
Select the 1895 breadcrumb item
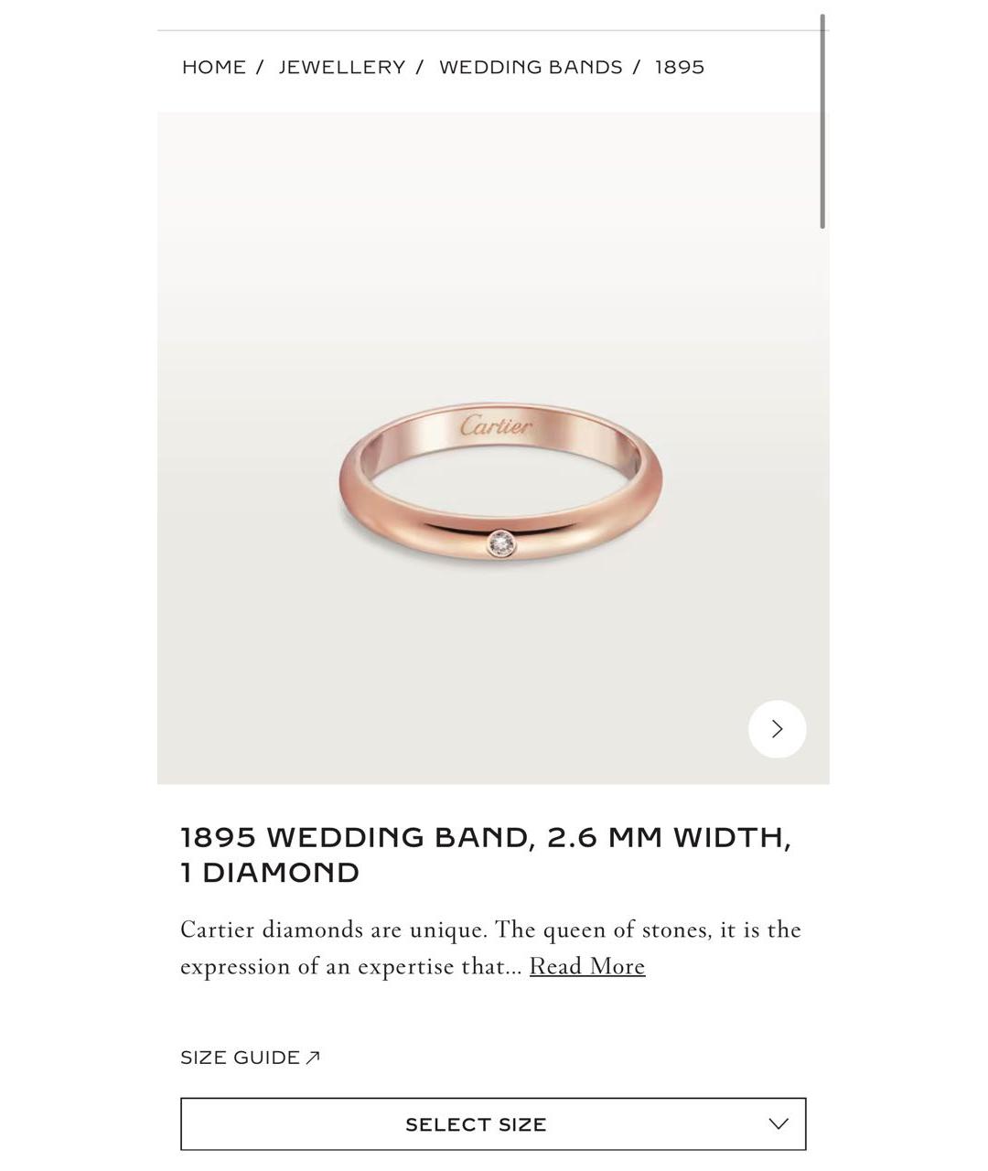coord(680,67)
